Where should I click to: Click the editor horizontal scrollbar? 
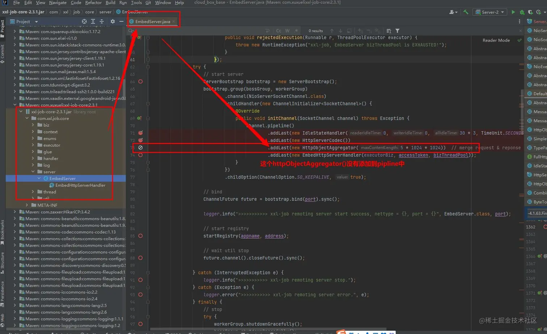tap(268, 329)
